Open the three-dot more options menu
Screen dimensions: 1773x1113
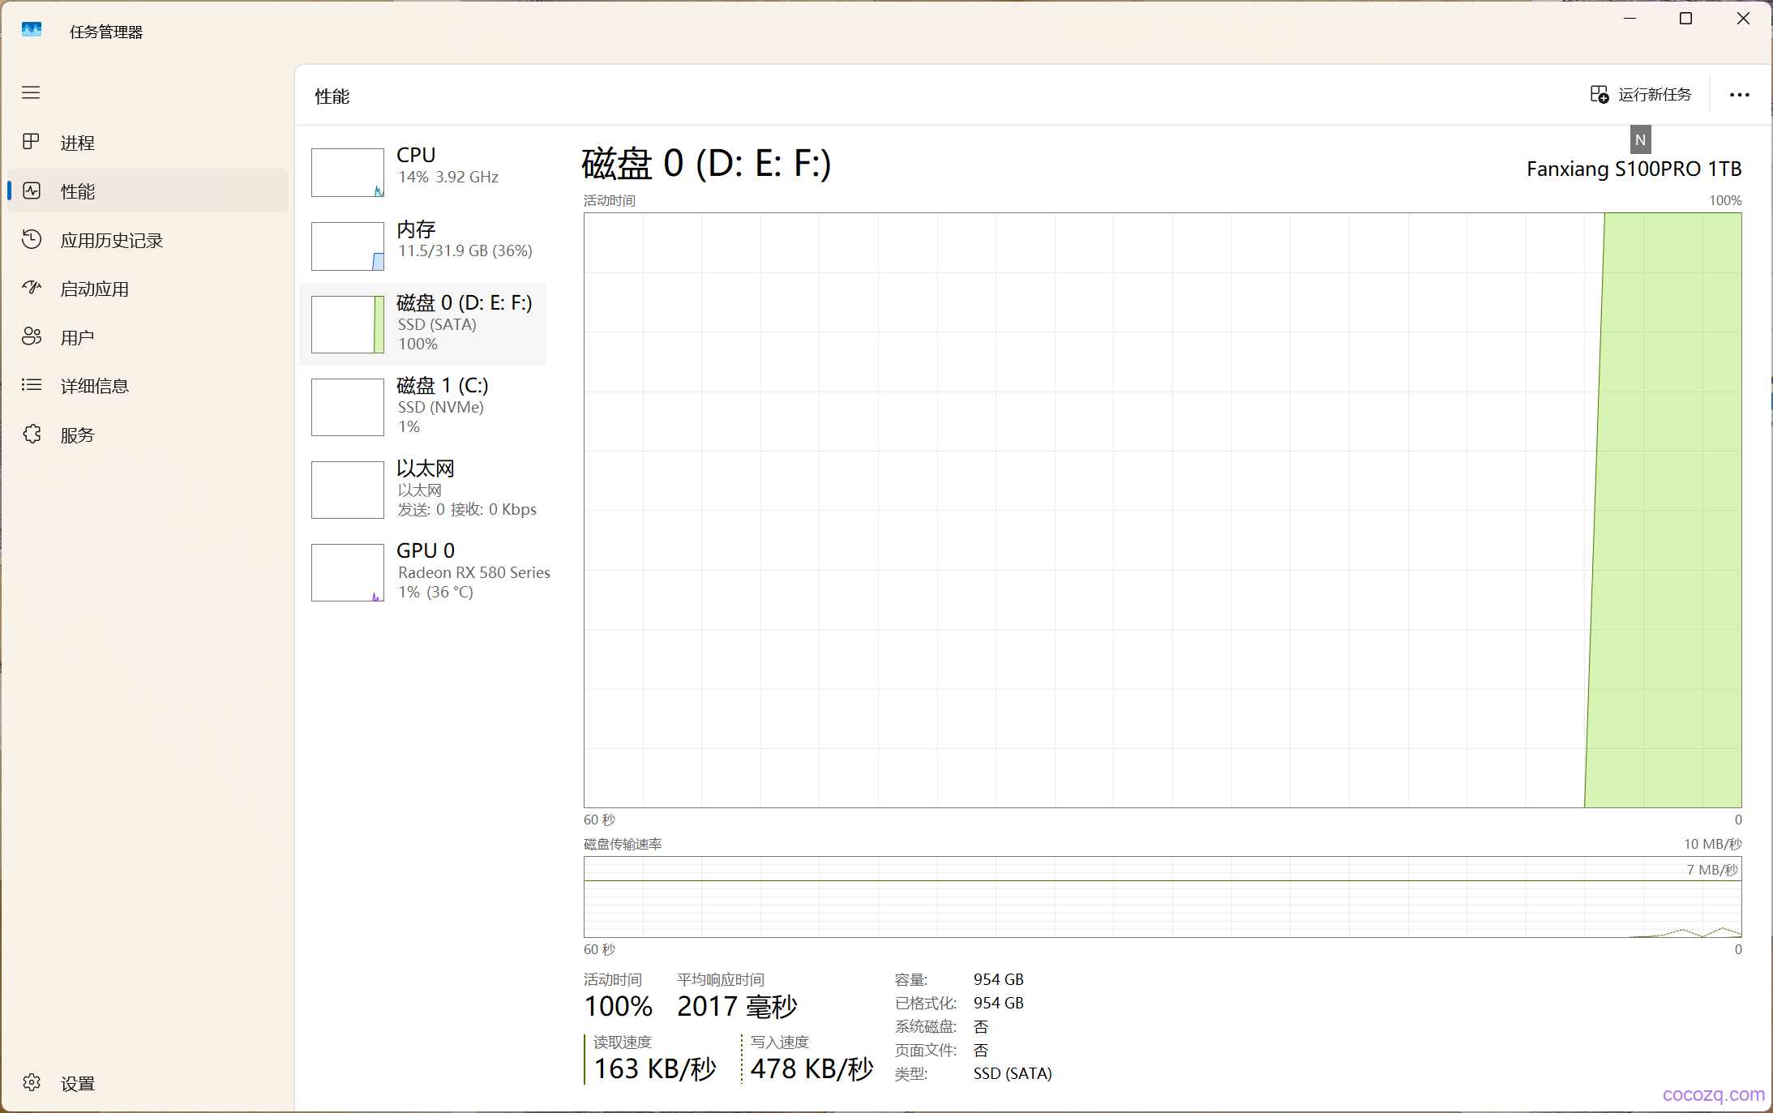1739,95
